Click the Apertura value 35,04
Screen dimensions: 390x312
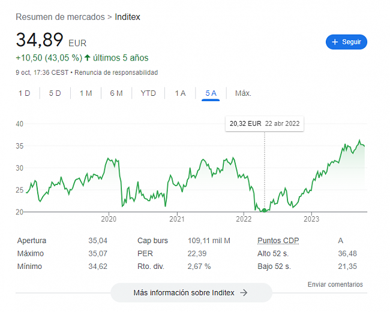tap(98, 241)
